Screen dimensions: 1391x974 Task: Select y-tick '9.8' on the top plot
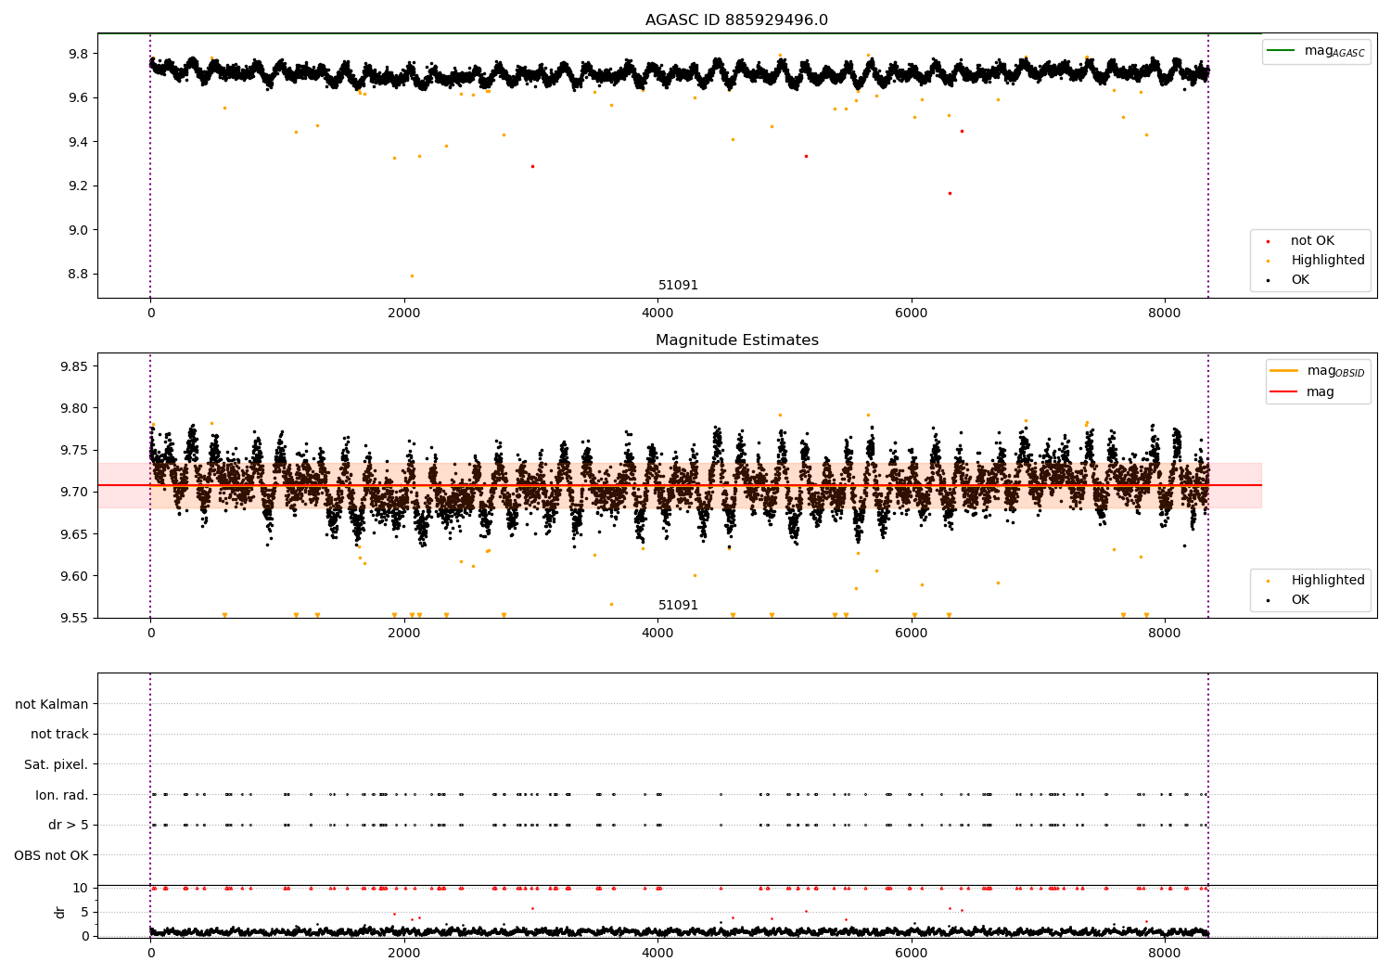79,54
